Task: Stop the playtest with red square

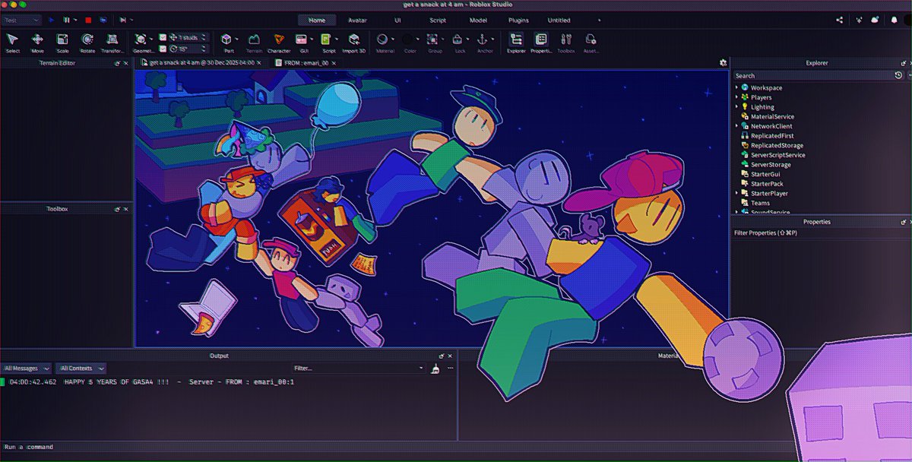Action: click(x=88, y=20)
